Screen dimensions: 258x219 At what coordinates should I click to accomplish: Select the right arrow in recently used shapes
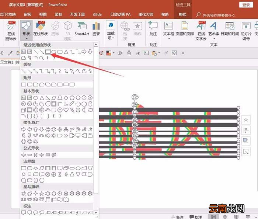tap(84, 52)
